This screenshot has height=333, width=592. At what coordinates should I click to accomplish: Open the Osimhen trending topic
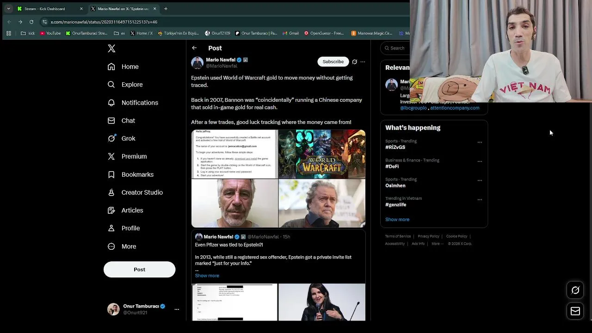[395, 185]
